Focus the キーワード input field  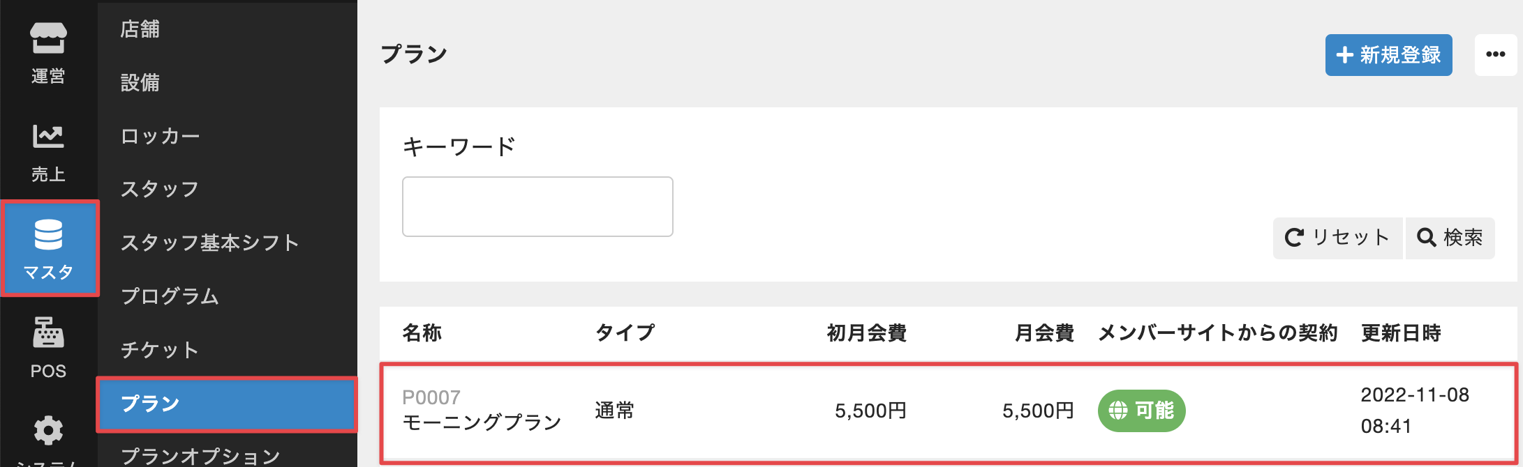537,206
